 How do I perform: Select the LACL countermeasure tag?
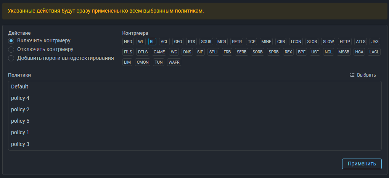click(374, 52)
